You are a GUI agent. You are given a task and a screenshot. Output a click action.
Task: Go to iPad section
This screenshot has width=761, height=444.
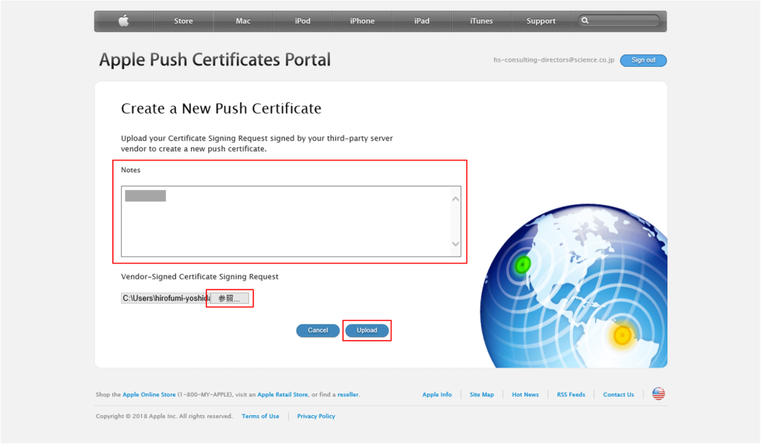pyautogui.click(x=422, y=21)
